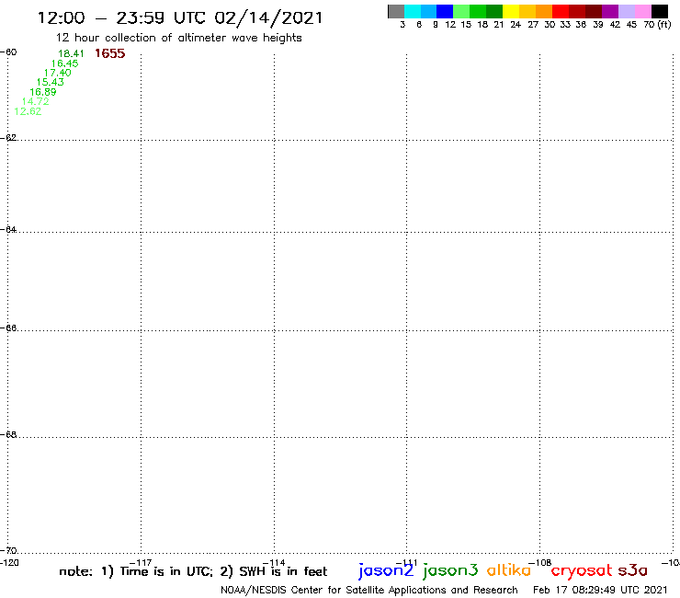Click the '18' color scale label
Image resolution: width=680 pixels, height=598 pixels.
pos(482,25)
